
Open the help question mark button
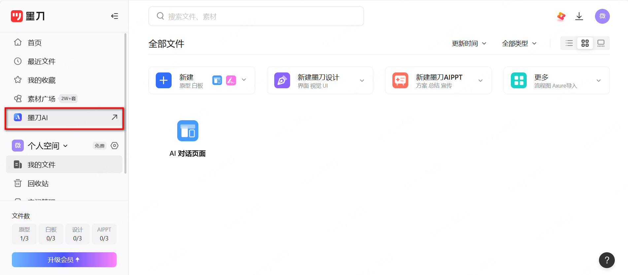pyautogui.click(x=607, y=260)
